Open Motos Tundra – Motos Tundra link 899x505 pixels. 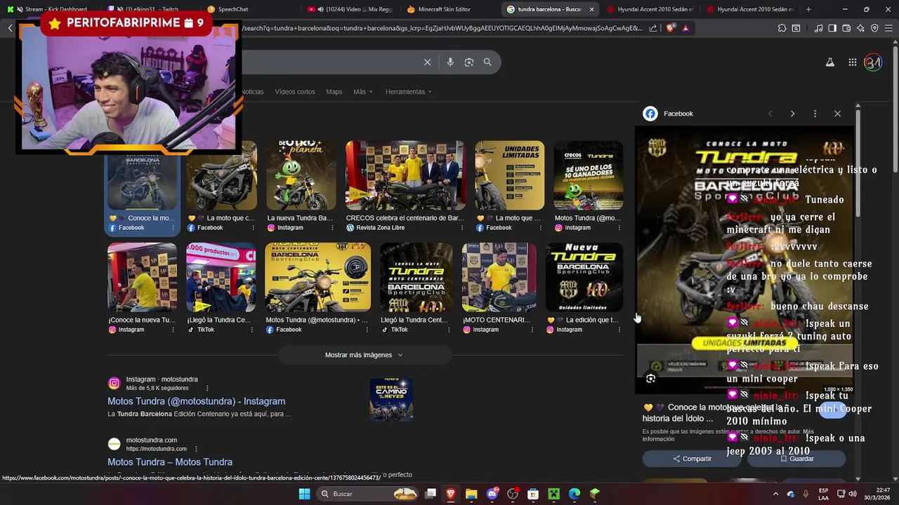[170, 462]
